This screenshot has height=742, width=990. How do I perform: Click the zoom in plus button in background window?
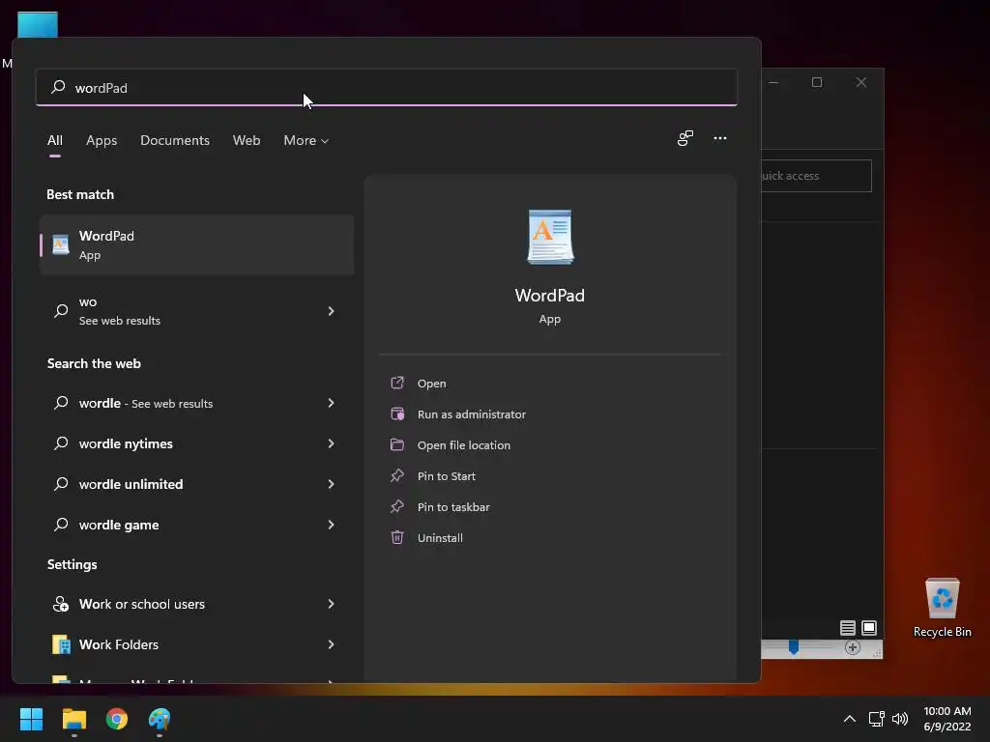853,647
